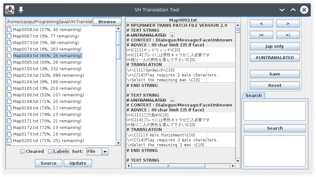Click the file icon beside Map0172.txt
The image size is (316, 177).
point(9,127)
